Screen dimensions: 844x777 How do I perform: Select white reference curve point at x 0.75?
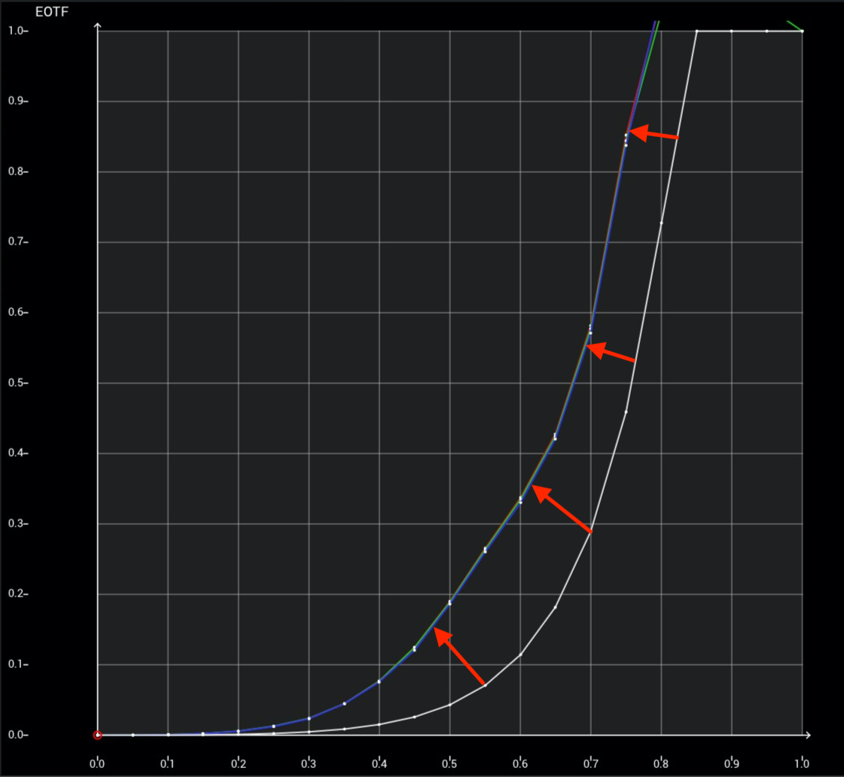tap(626, 411)
